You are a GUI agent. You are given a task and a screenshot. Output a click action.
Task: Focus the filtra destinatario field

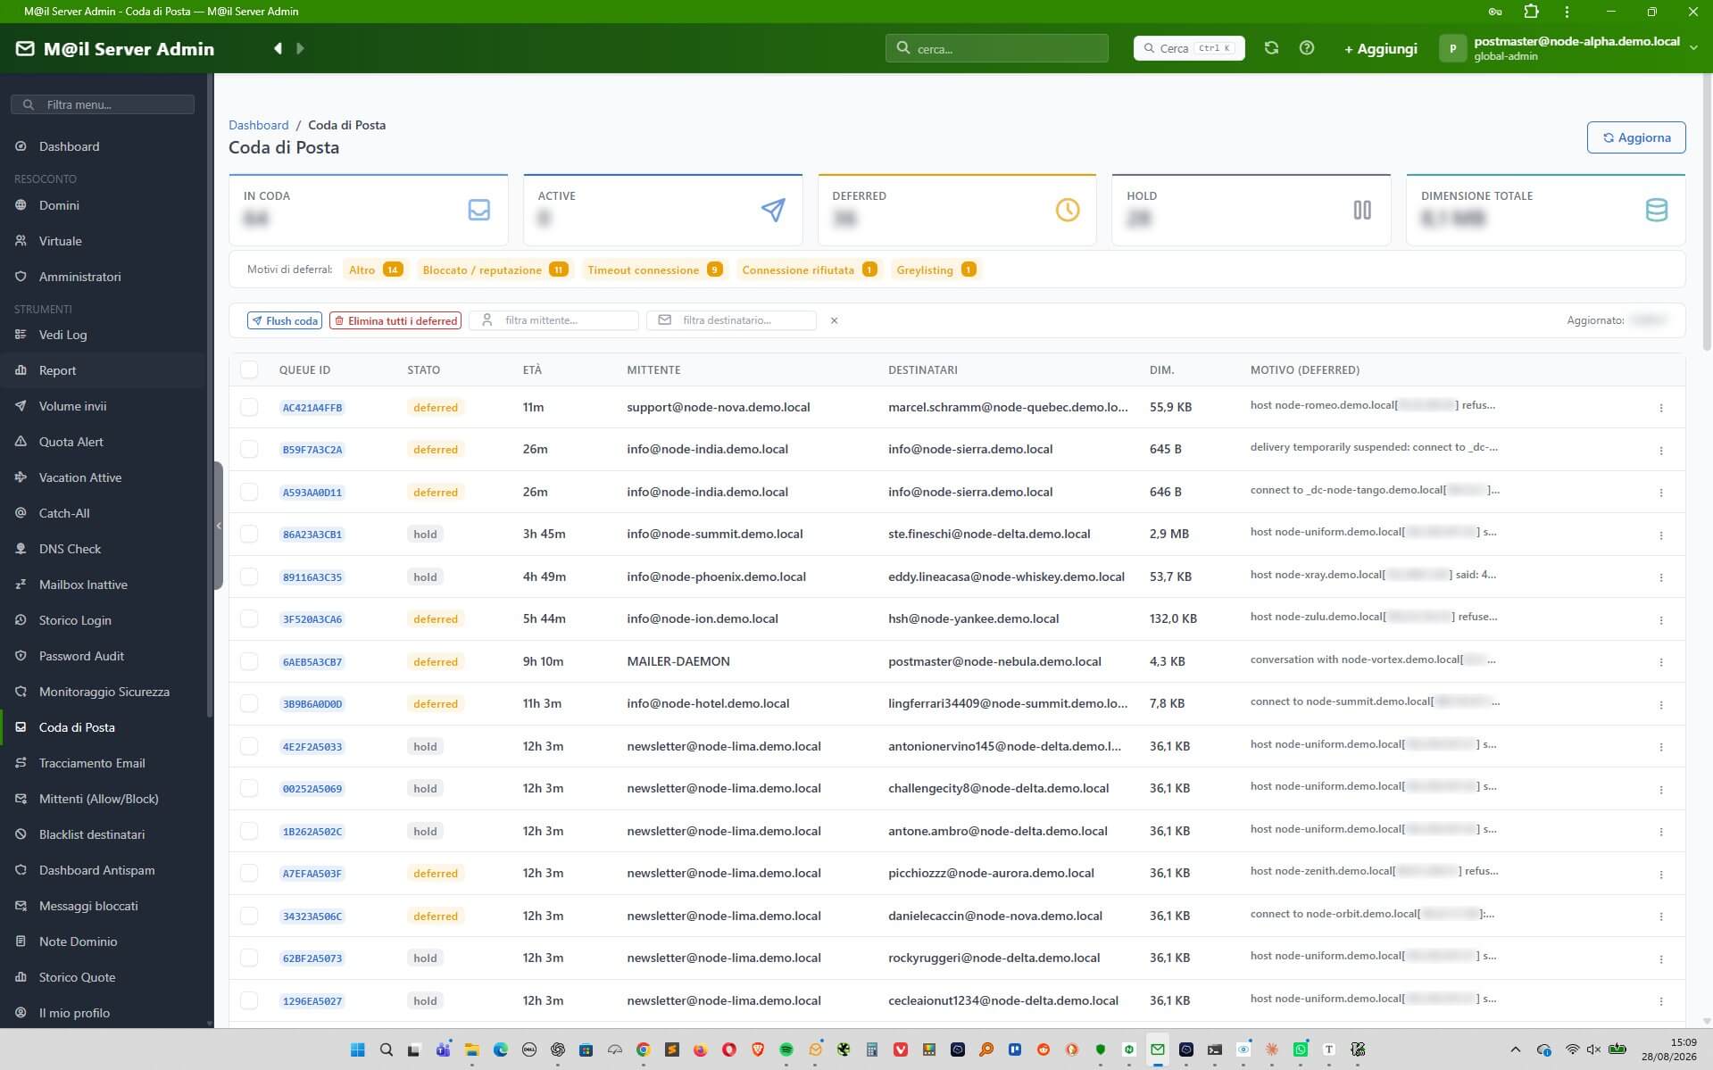pyautogui.click(x=731, y=320)
